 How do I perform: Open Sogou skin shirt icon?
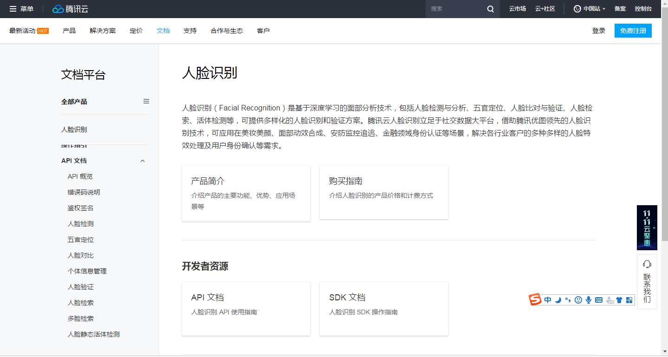click(x=619, y=300)
